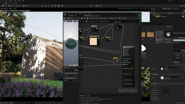Close the Material_012 tab

98,16
